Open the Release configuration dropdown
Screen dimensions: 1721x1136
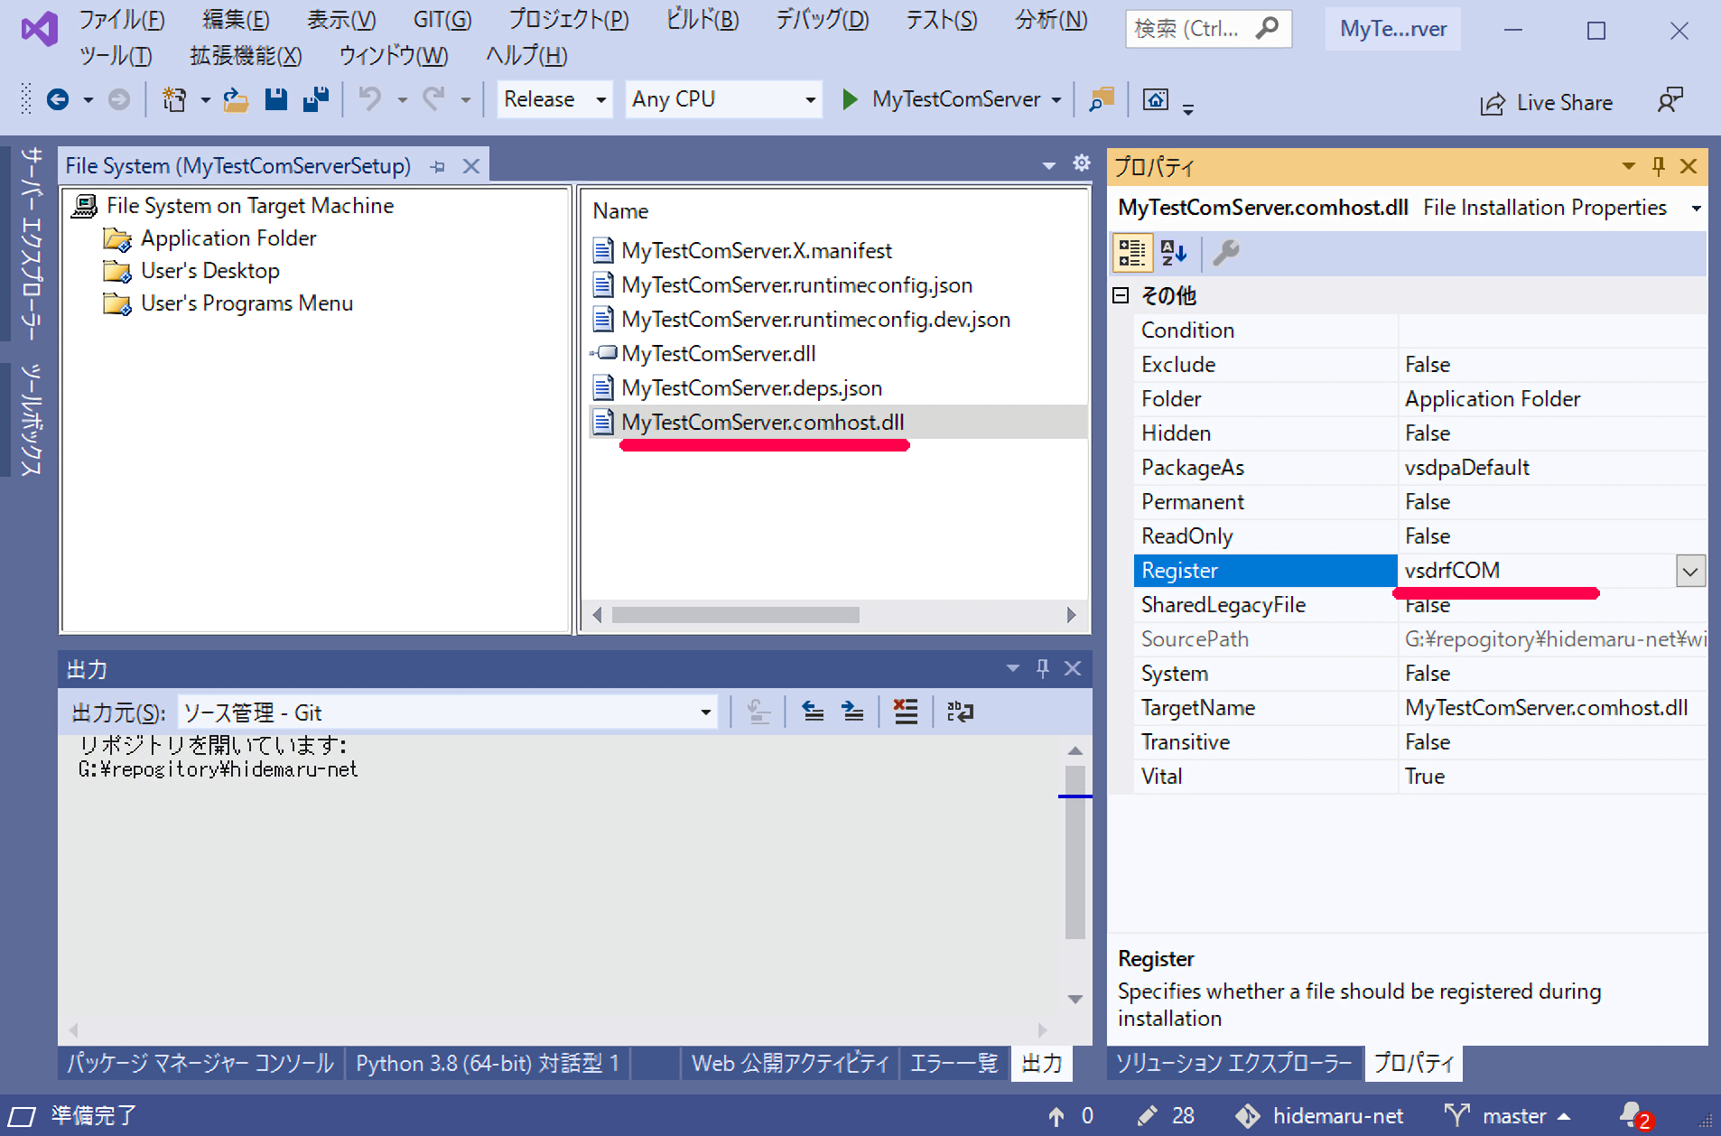(x=554, y=99)
